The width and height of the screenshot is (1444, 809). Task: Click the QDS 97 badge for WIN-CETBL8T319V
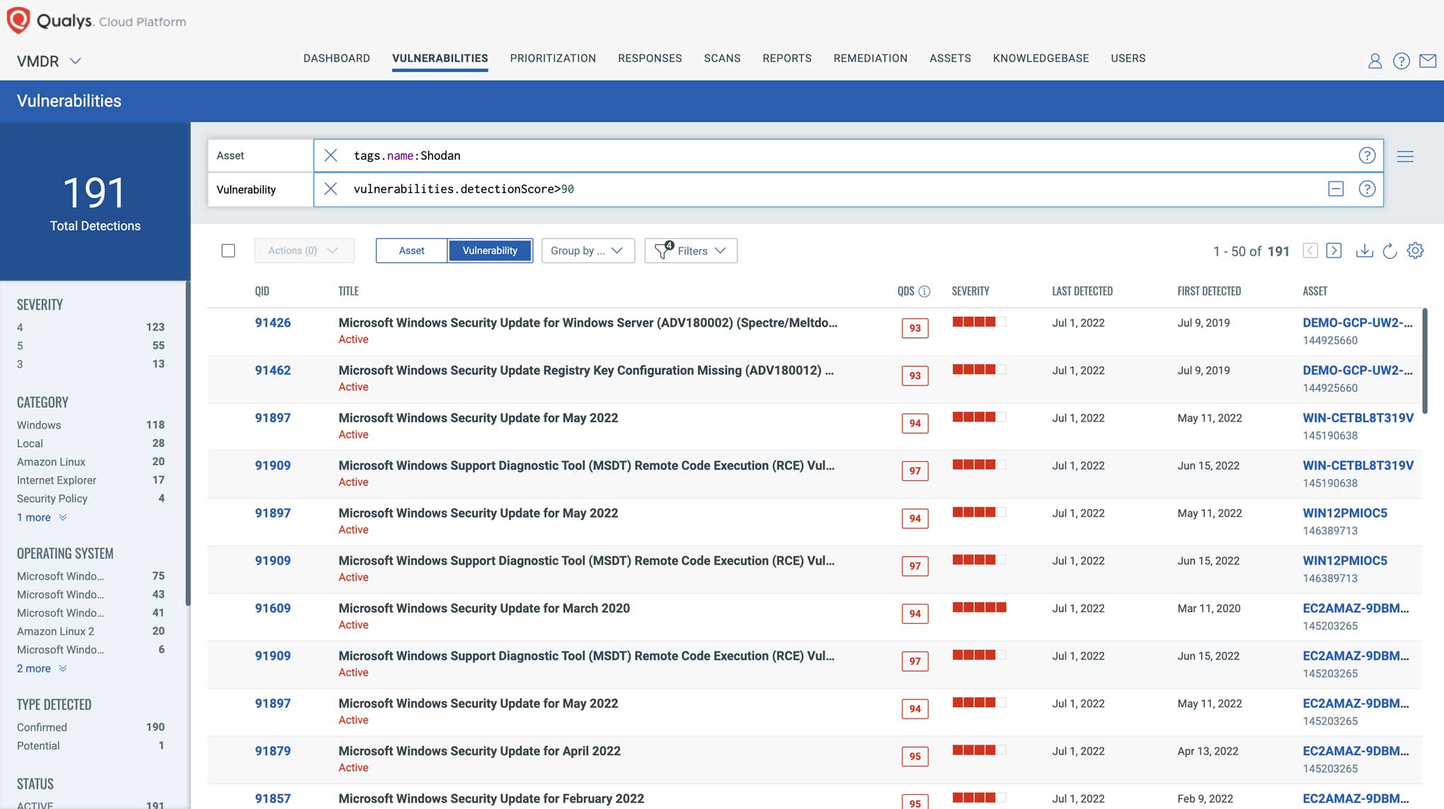click(x=915, y=471)
